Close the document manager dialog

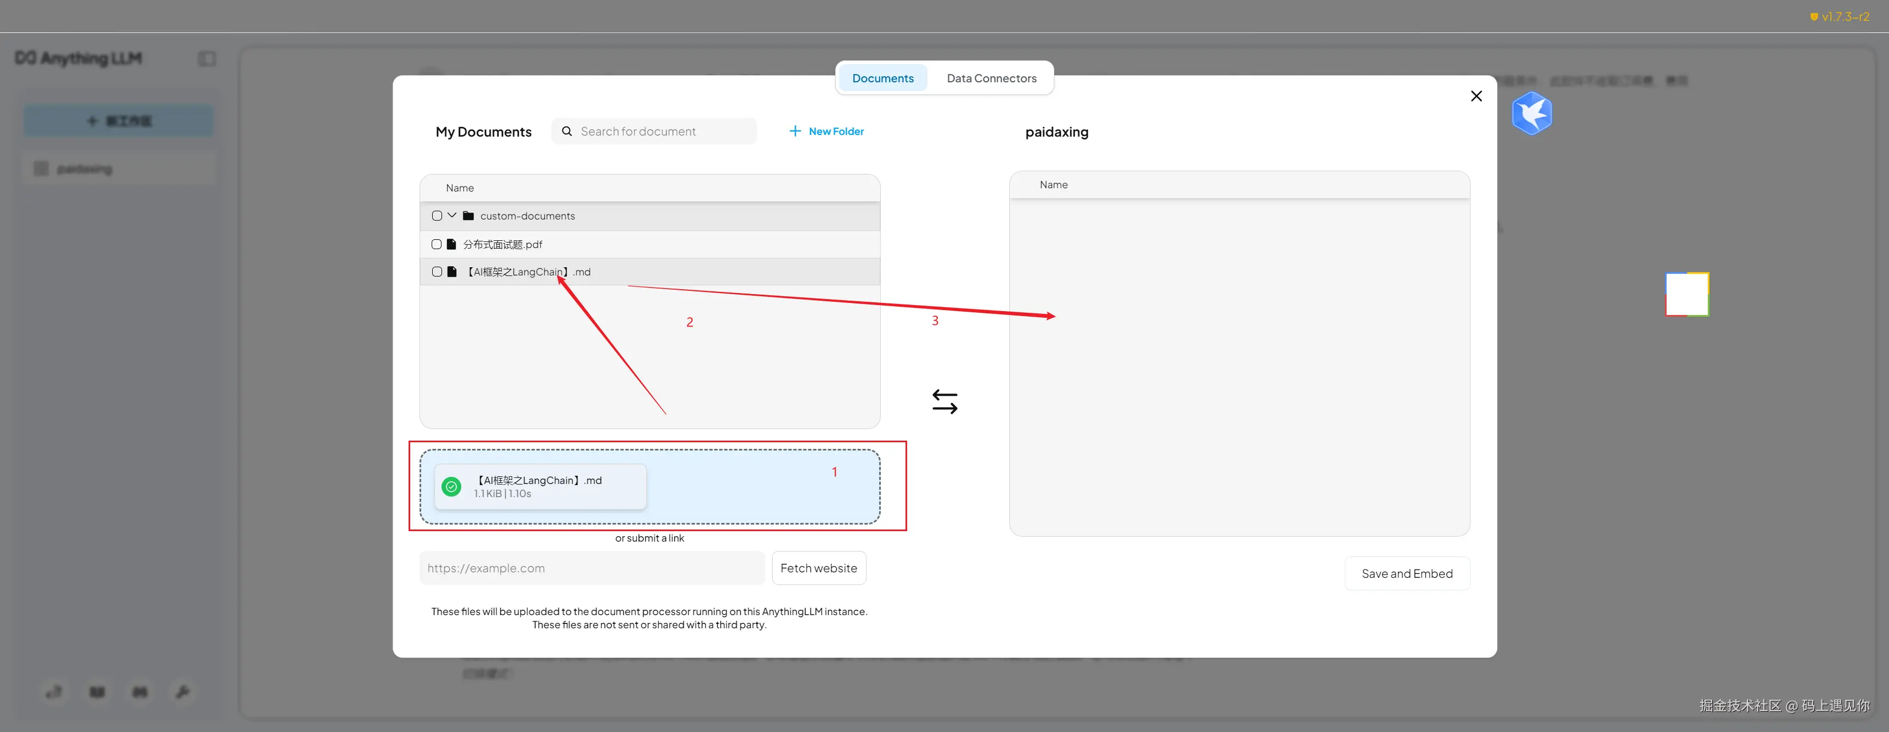click(1476, 96)
